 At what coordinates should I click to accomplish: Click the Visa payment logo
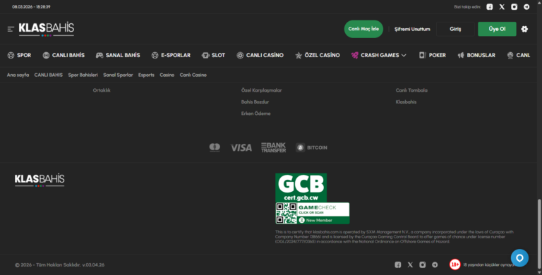point(241,148)
